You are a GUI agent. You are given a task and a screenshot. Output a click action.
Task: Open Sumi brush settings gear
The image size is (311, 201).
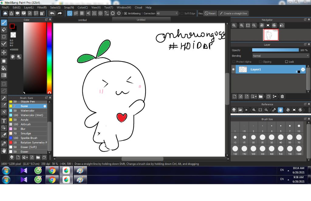[45, 106]
